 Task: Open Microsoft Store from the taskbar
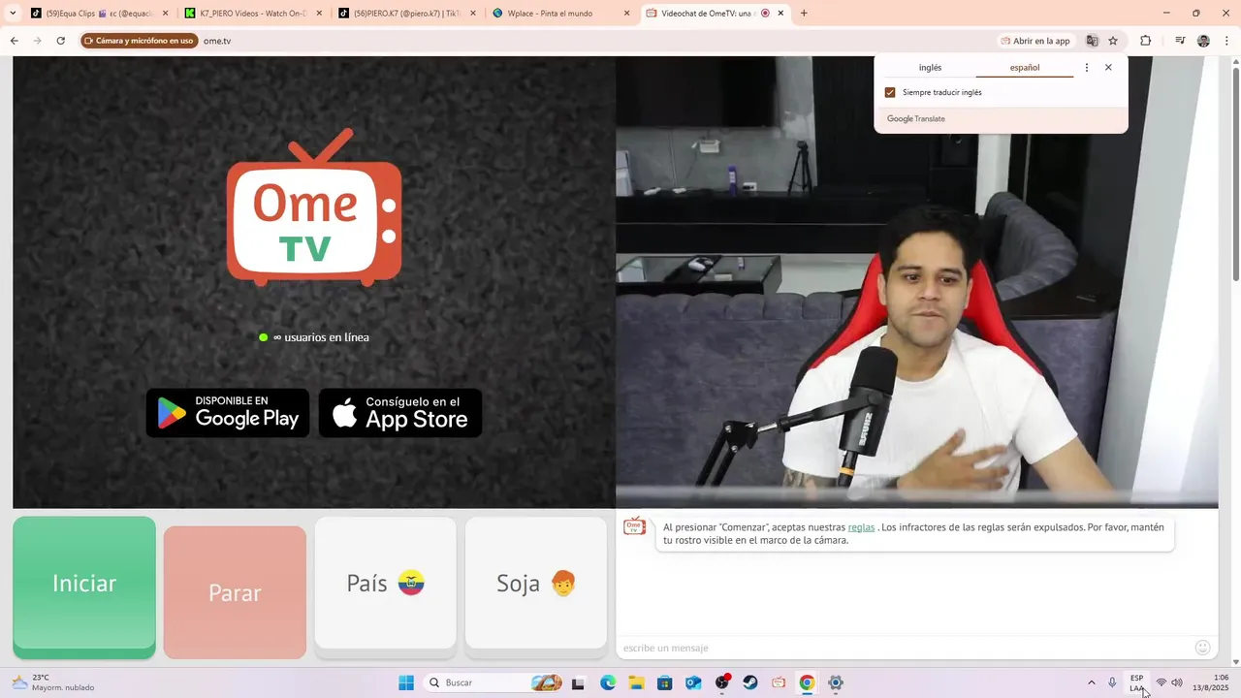pyautogui.click(x=665, y=682)
